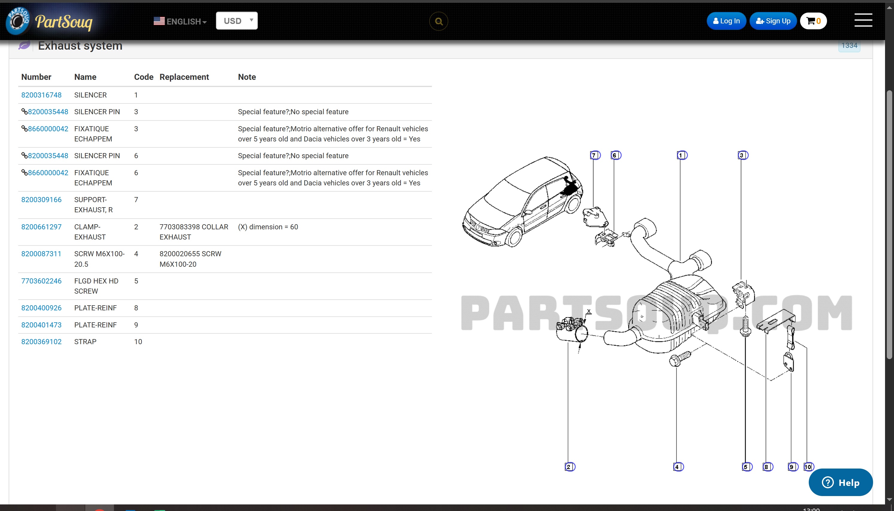Click the leaf icon beside Exhaust system
The height and width of the screenshot is (511, 894).
[x=24, y=46]
